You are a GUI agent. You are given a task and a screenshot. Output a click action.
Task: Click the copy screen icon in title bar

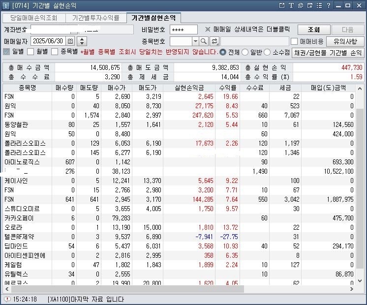pos(300,5)
